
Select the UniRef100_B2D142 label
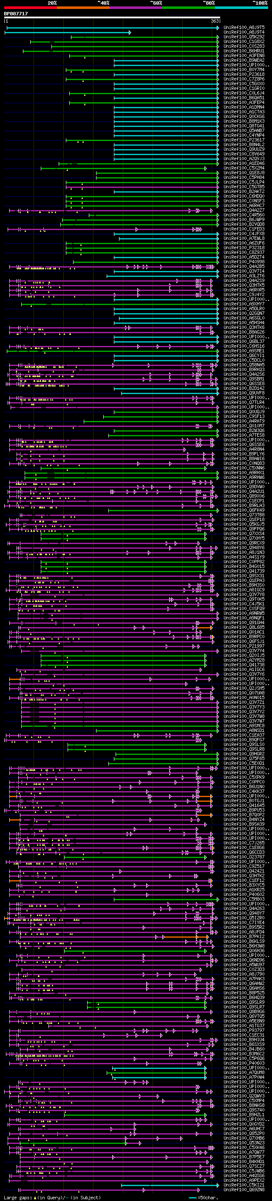[244, 389]
